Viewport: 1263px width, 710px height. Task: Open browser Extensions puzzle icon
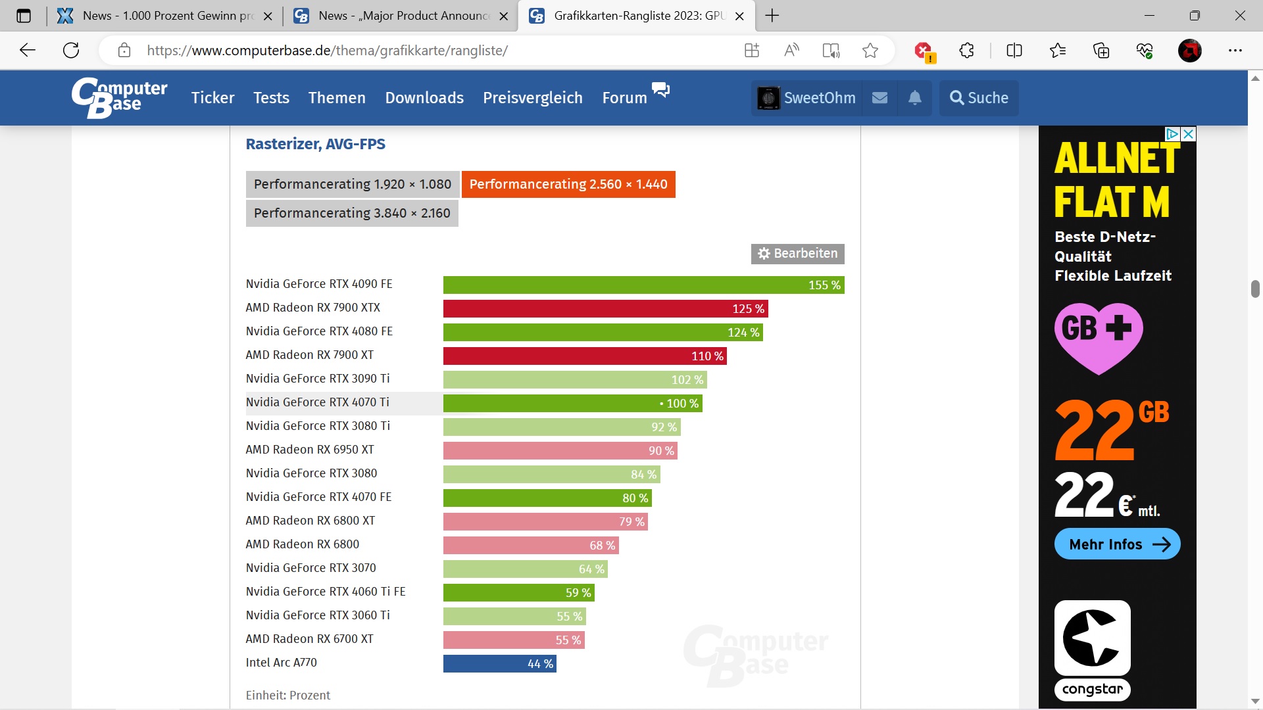[966, 50]
